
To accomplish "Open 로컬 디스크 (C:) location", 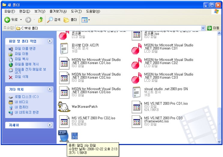I will (x=27, y=97).
